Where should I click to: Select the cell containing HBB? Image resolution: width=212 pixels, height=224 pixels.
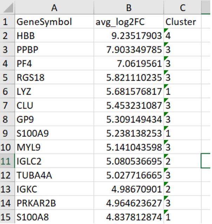[x=54, y=35]
